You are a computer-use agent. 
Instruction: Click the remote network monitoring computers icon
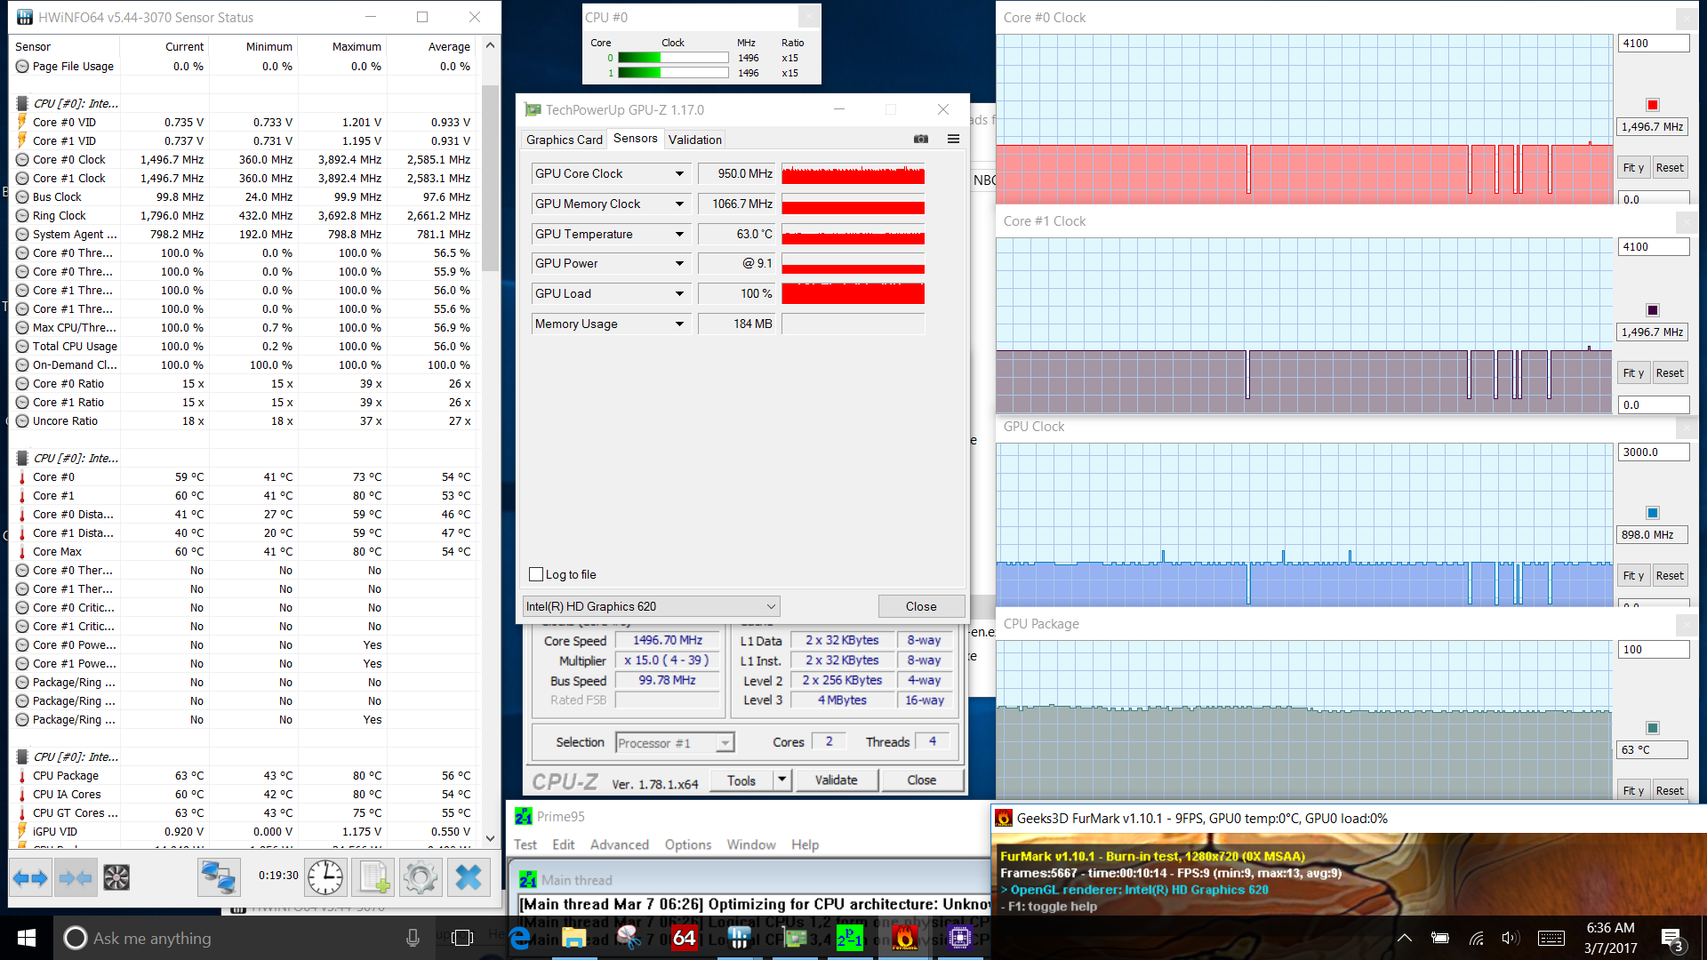click(x=218, y=878)
